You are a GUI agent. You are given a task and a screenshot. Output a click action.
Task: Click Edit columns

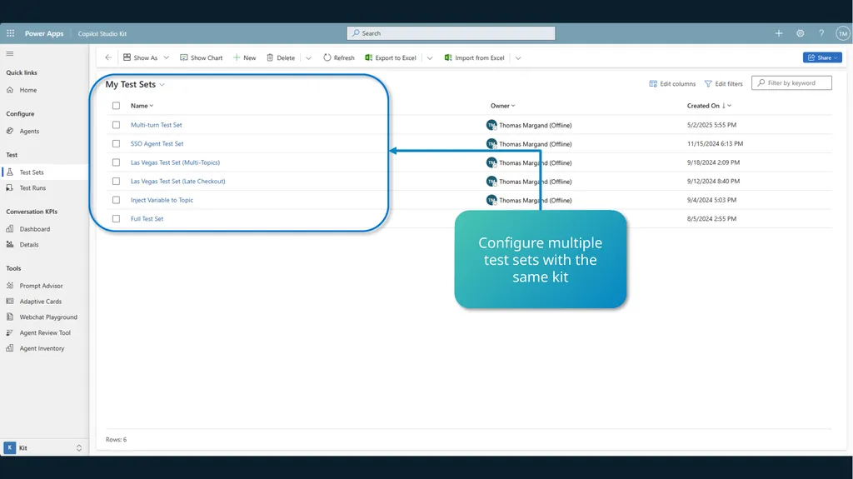tap(672, 84)
